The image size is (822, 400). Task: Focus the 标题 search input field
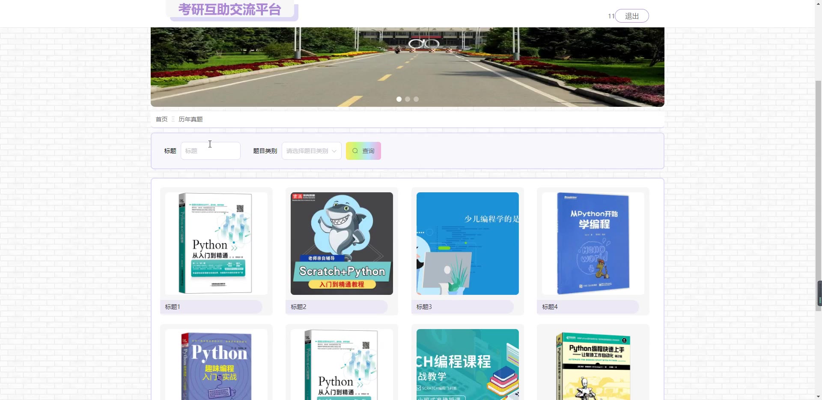pyautogui.click(x=210, y=151)
